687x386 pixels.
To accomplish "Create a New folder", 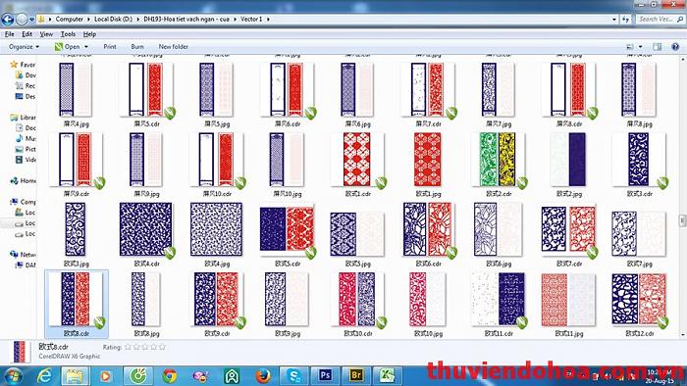I will [174, 46].
